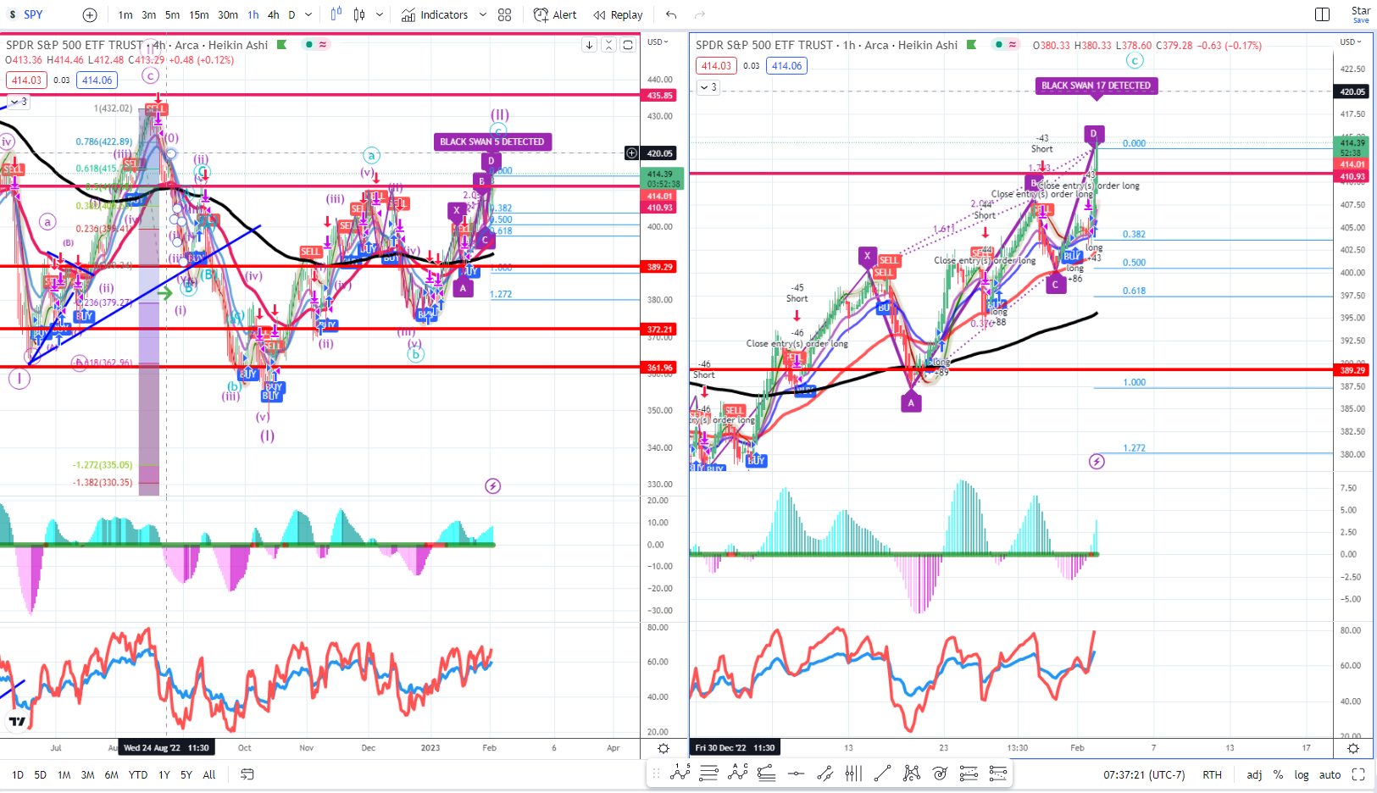Click right chart buy price 414.06 button
The width and height of the screenshot is (1377, 793).
pyautogui.click(x=786, y=65)
